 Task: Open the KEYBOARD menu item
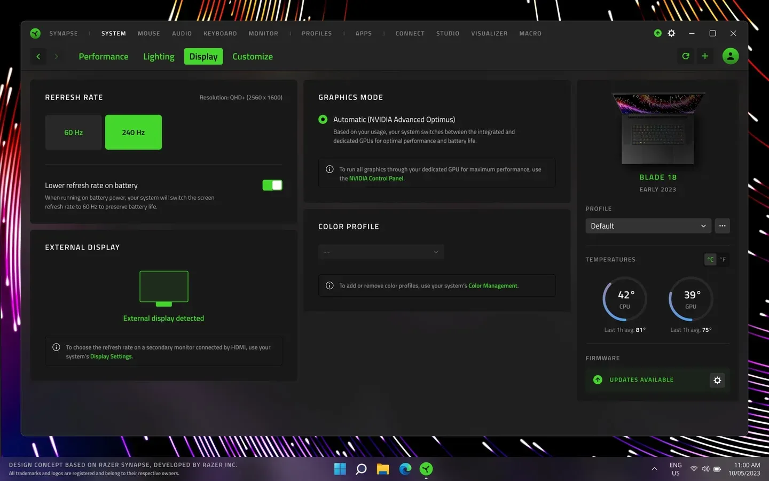coord(220,33)
